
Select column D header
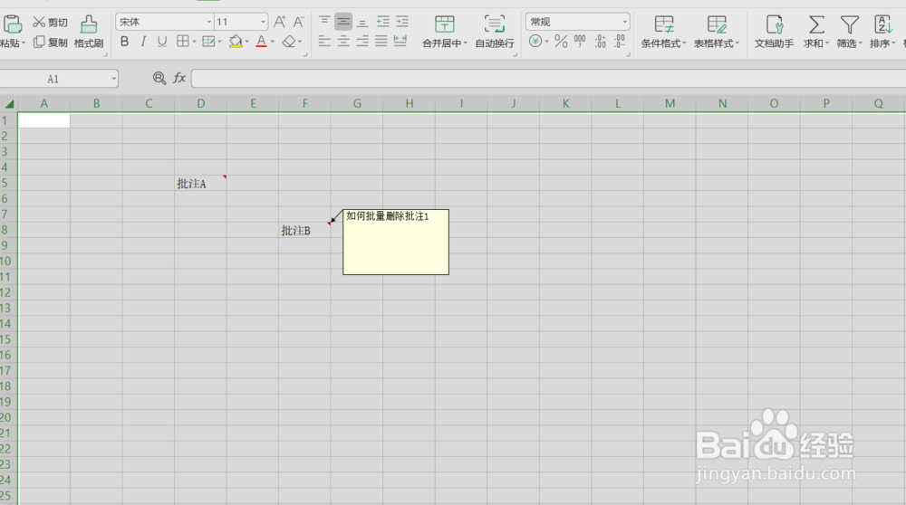click(200, 104)
